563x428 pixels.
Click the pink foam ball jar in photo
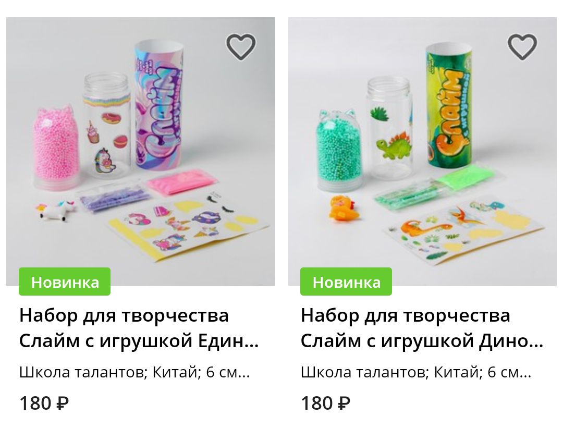coord(56,147)
